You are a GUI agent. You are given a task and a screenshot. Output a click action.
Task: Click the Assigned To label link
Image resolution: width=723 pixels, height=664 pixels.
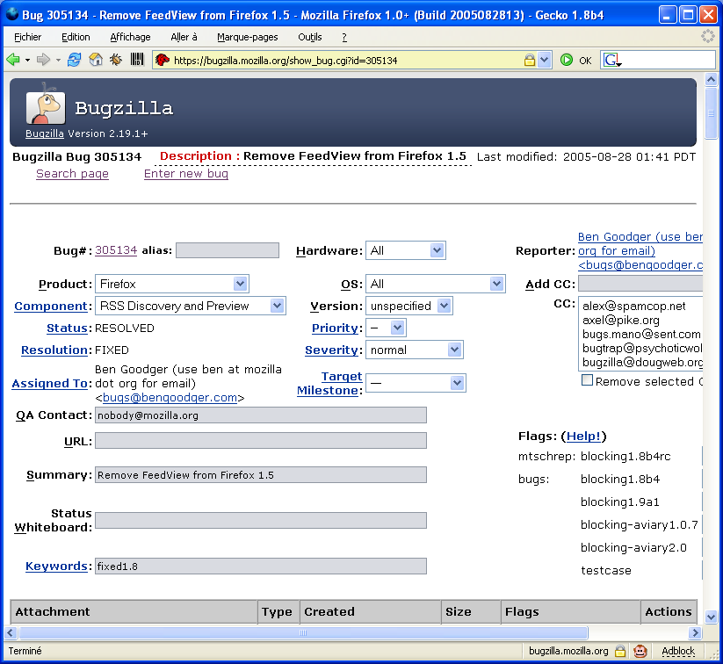(49, 383)
